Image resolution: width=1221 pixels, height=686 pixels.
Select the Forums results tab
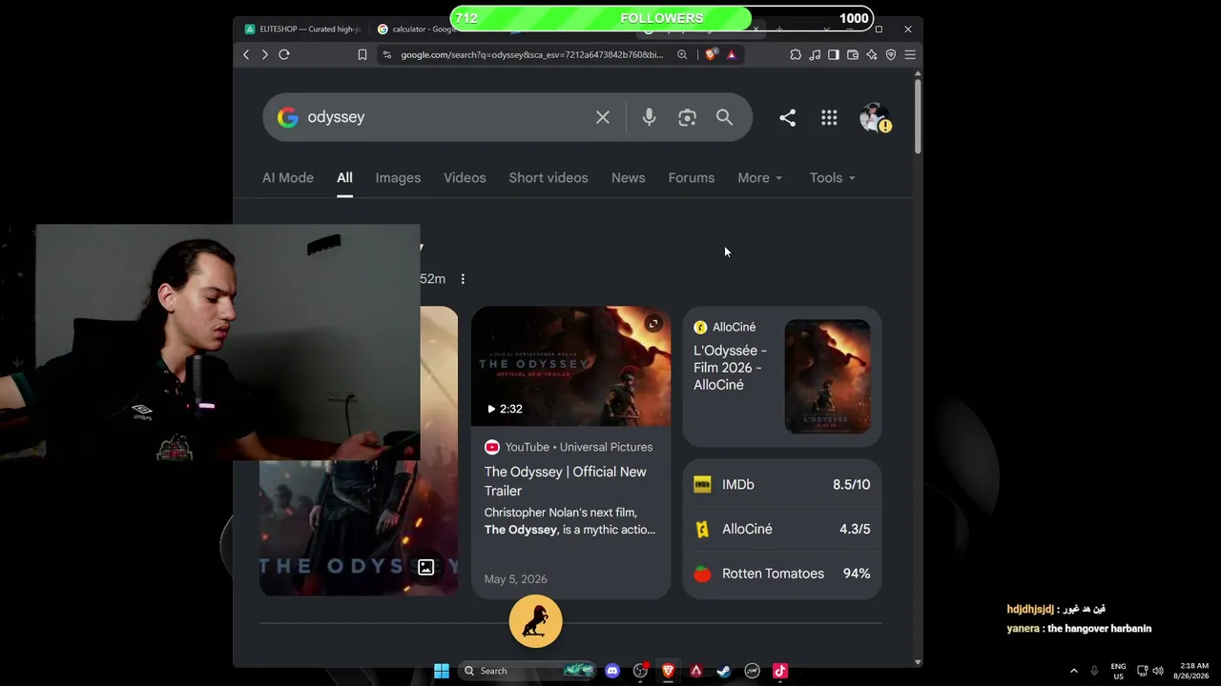(x=692, y=178)
